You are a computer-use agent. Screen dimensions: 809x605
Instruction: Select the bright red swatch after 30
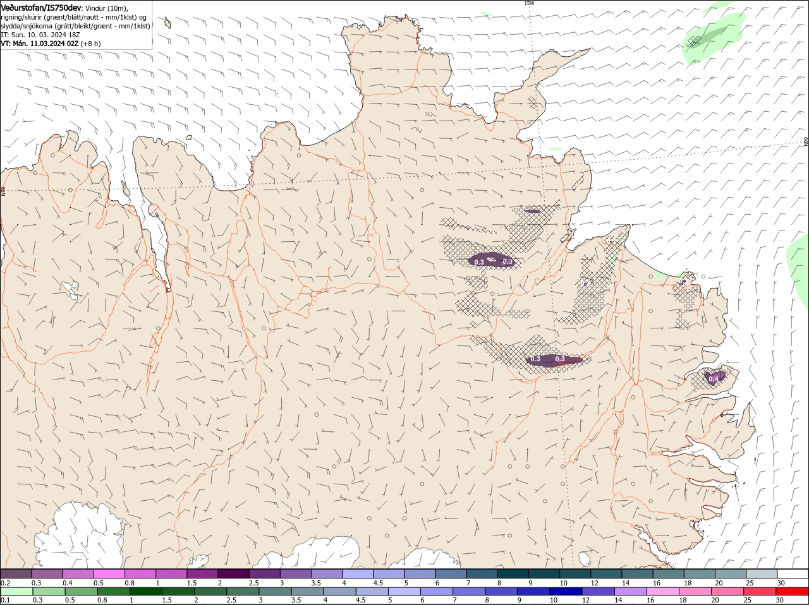point(793,591)
